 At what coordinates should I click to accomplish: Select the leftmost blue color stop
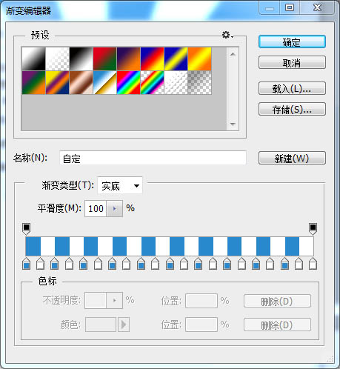[x=27, y=263]
